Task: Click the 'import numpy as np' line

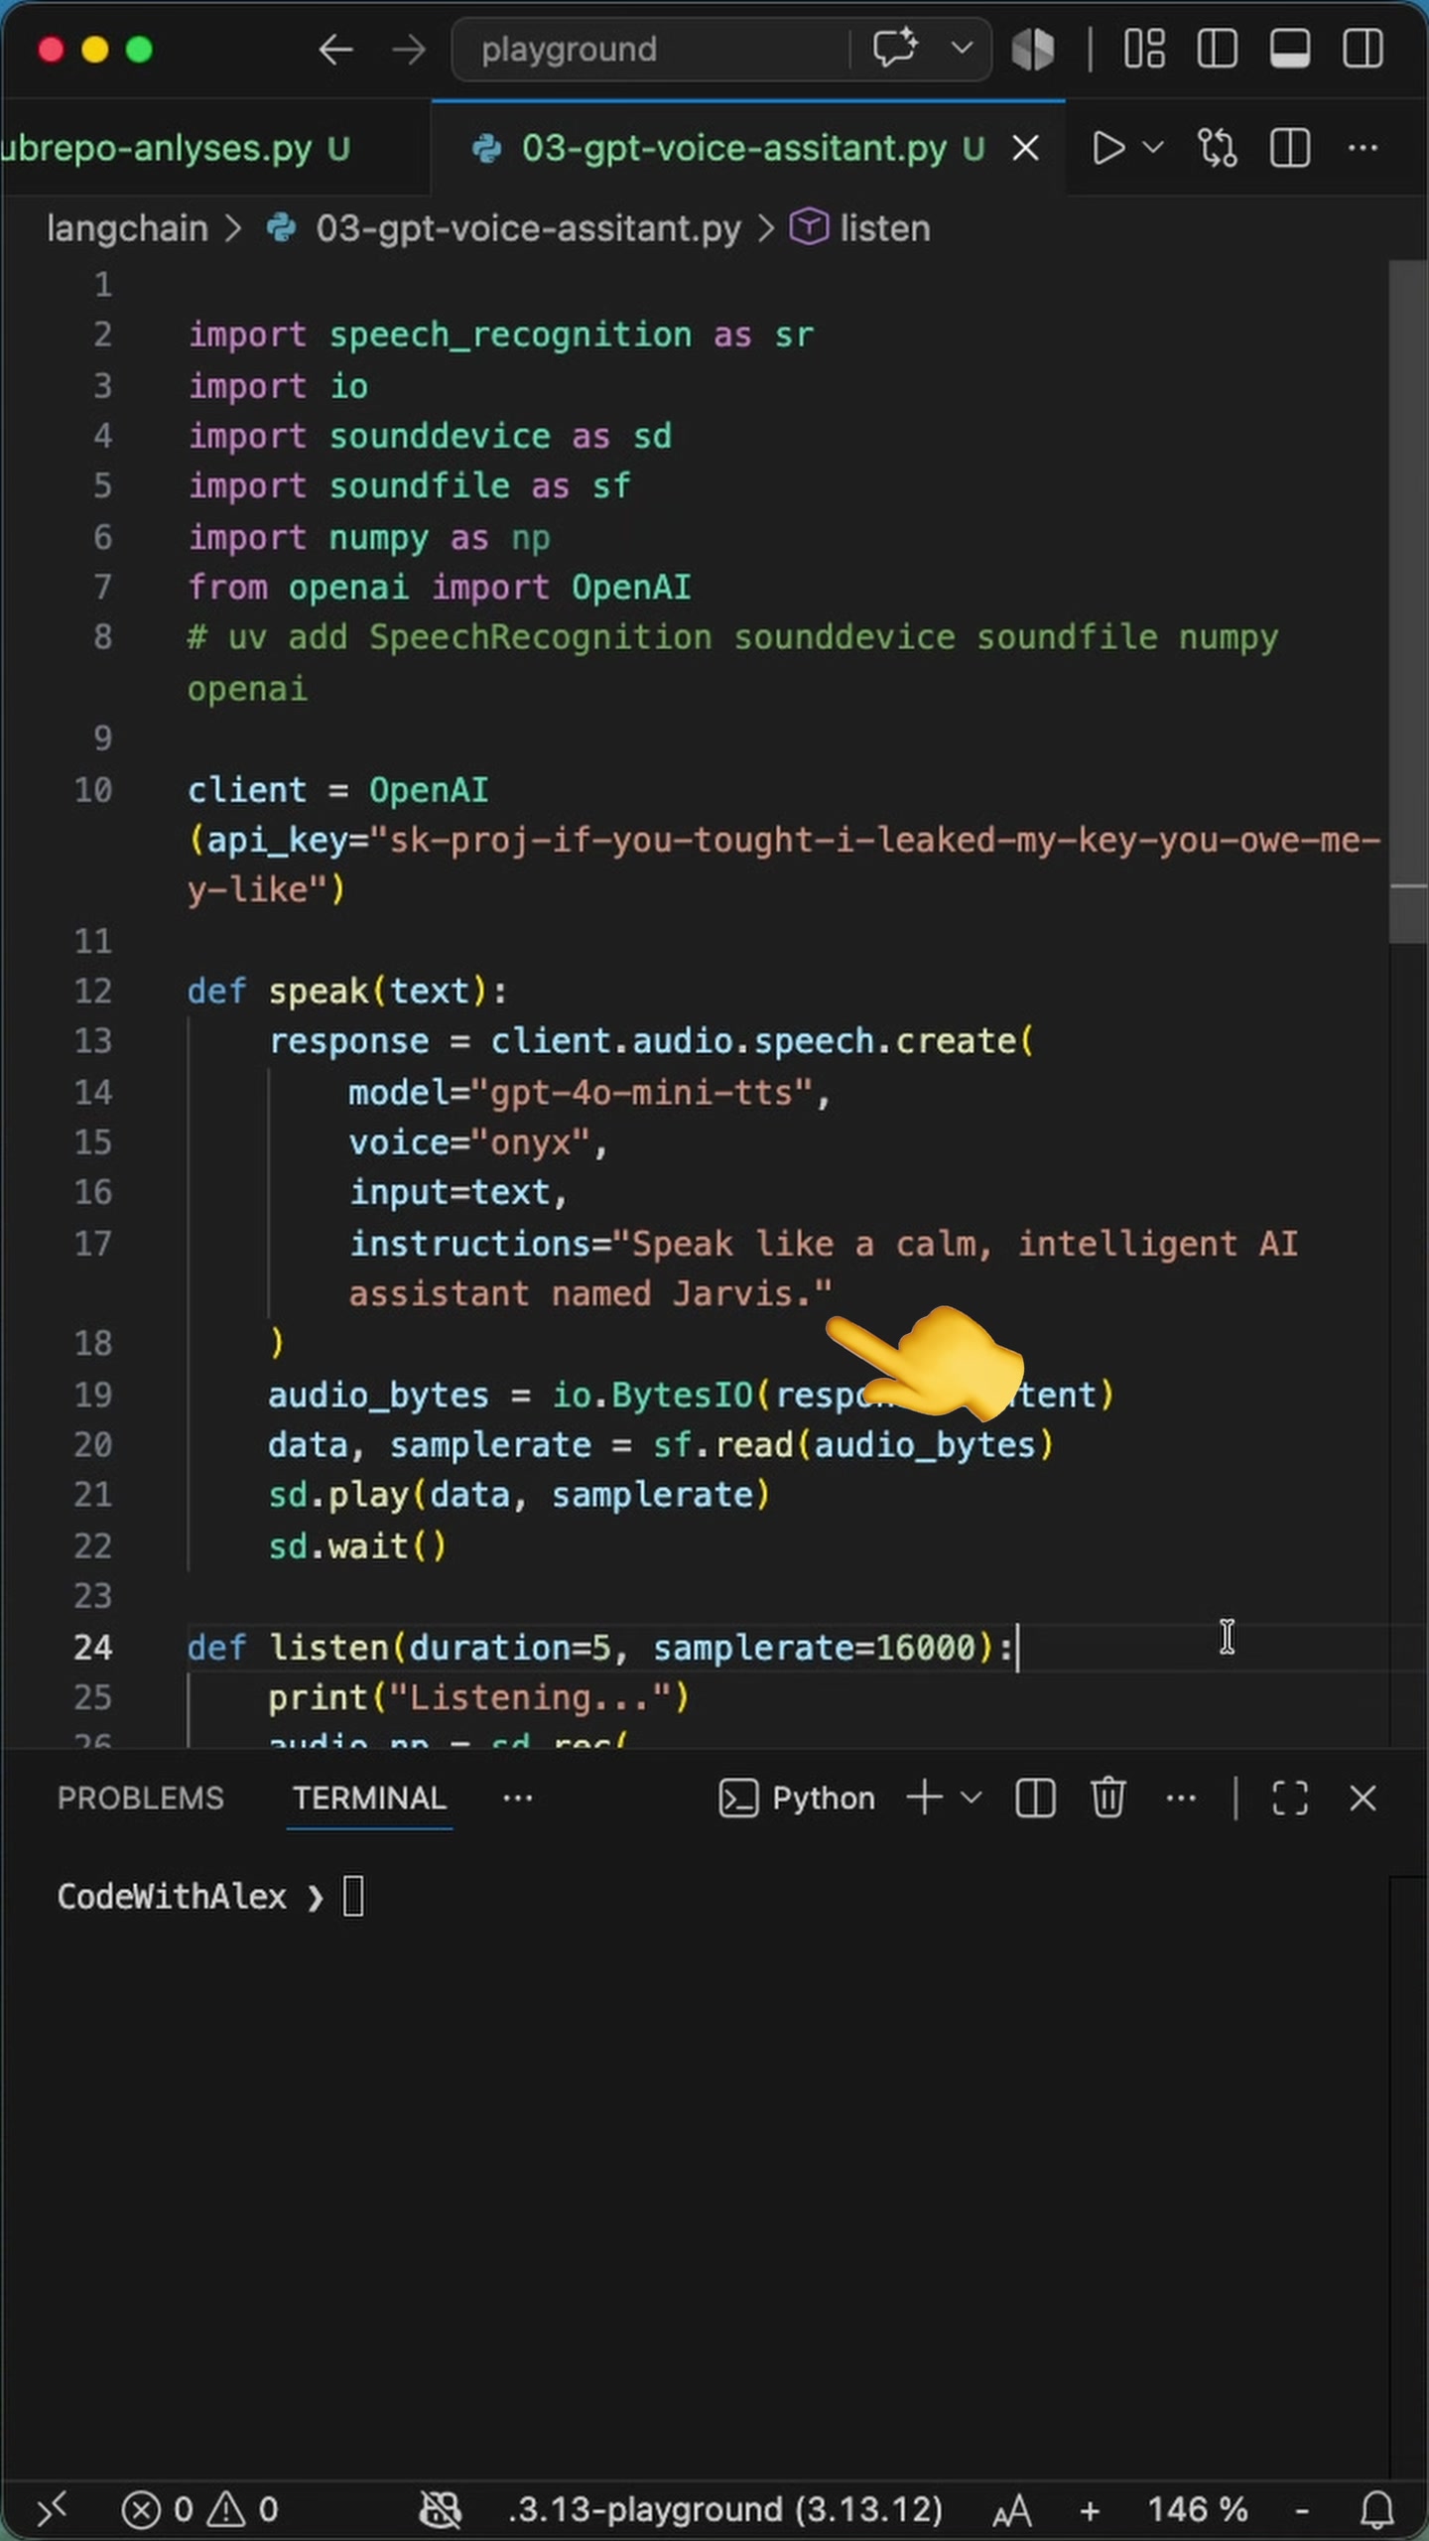Action: coord(368,537)
